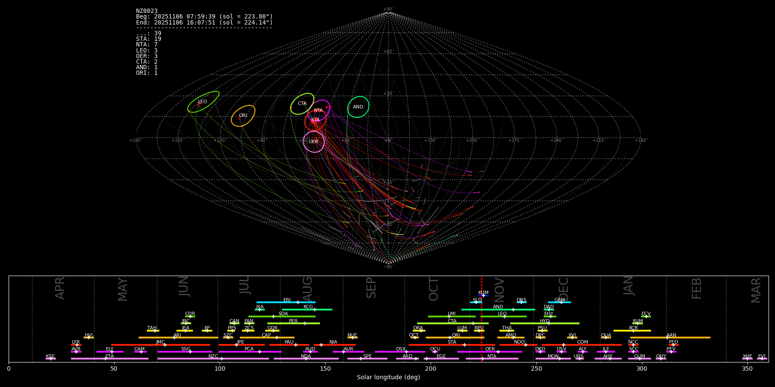Click the DSX shower bar on the timeline
The image size is (775, 387).
click(x=400, y=352)
